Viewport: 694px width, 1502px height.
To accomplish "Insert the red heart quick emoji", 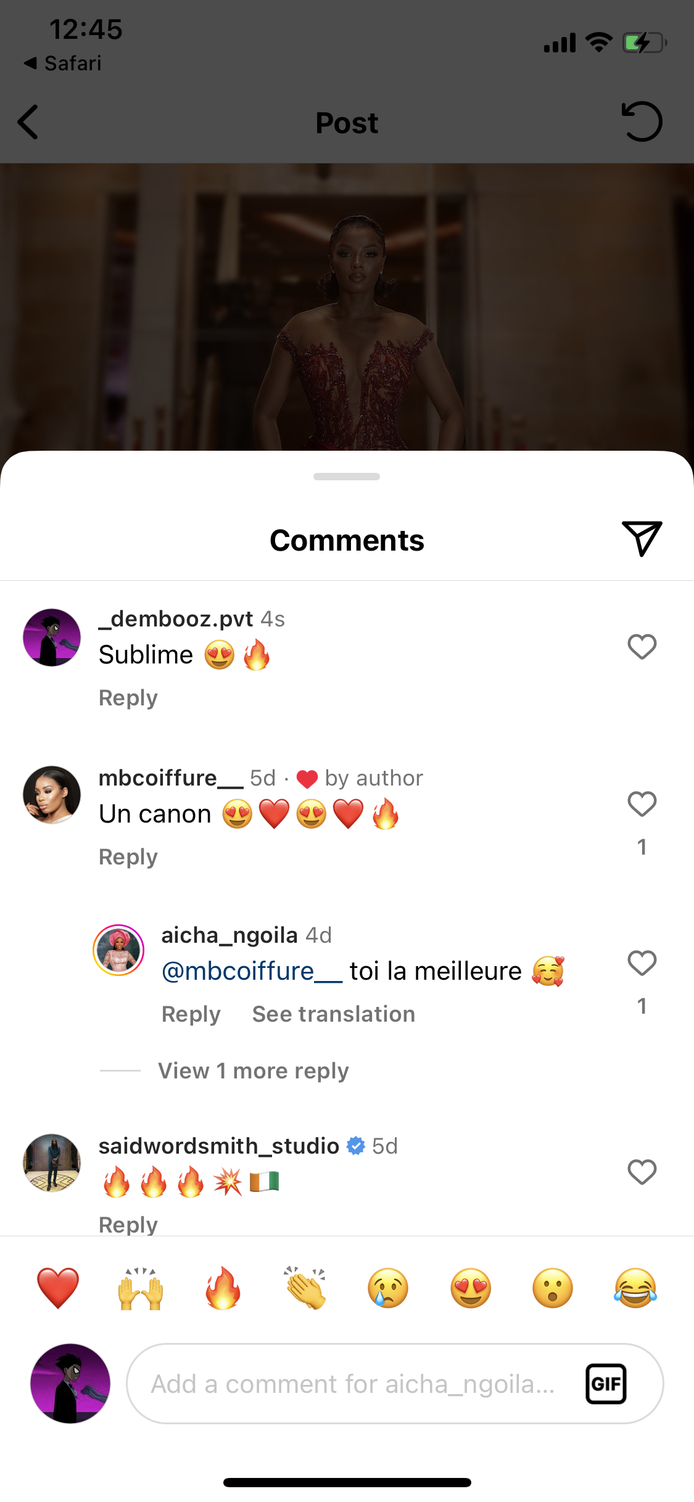I will (x=58, y=1288).
